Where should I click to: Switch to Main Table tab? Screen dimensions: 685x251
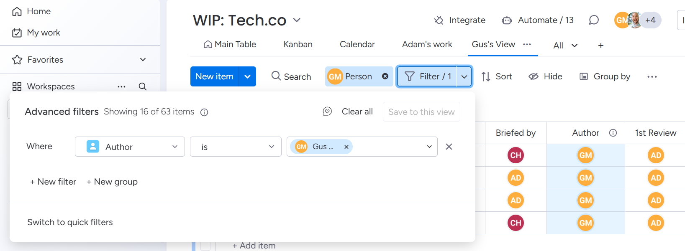click(230, 44)
